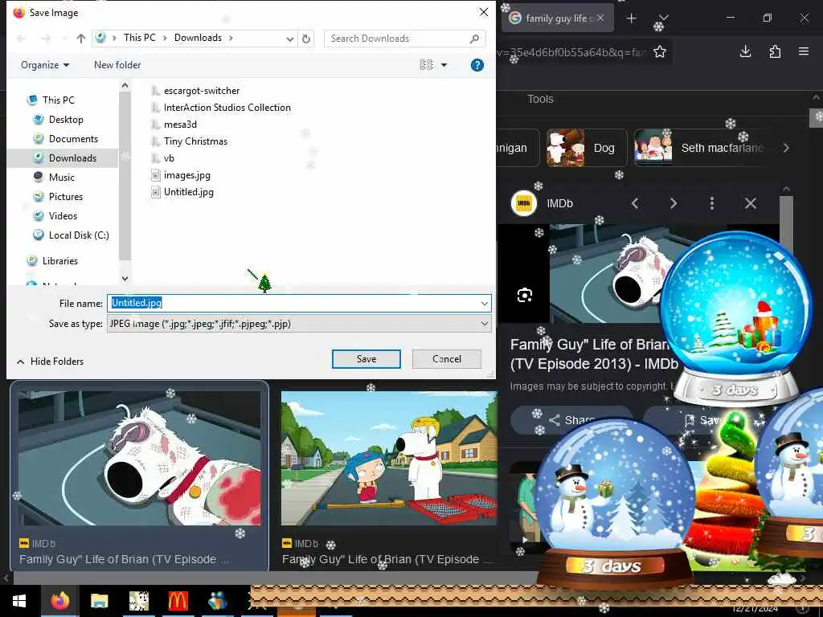Expand address bar path history dropdown
Viewport: 823px width, 617px height.
pos(289,39)
